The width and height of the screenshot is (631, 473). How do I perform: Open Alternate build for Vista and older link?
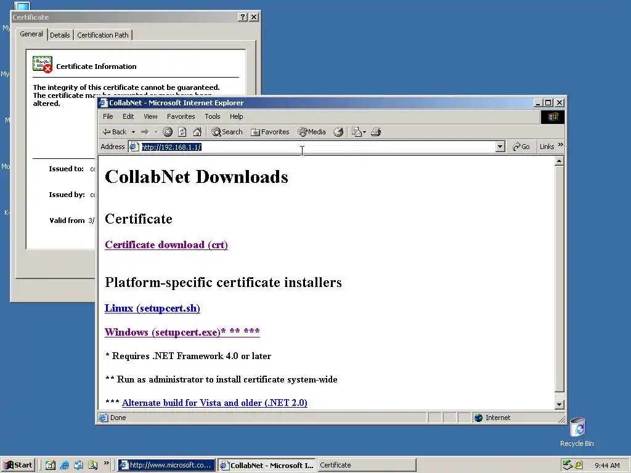[214, 403]
